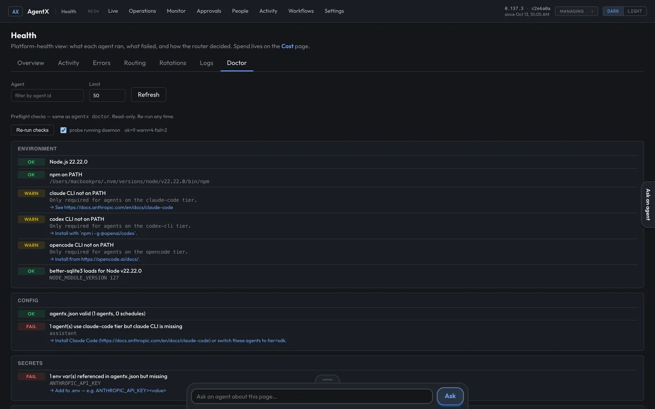Click the Ask button

point(450,396)
